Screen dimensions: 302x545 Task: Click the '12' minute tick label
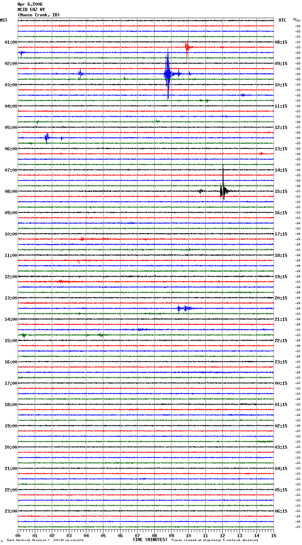(222, 535)
